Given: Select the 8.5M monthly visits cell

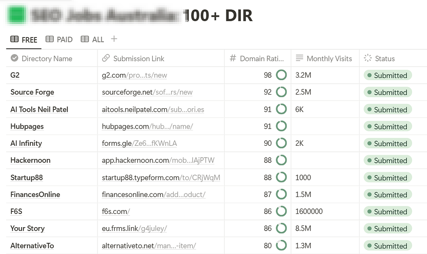Looking at the screenshot, I should point(325,228).
